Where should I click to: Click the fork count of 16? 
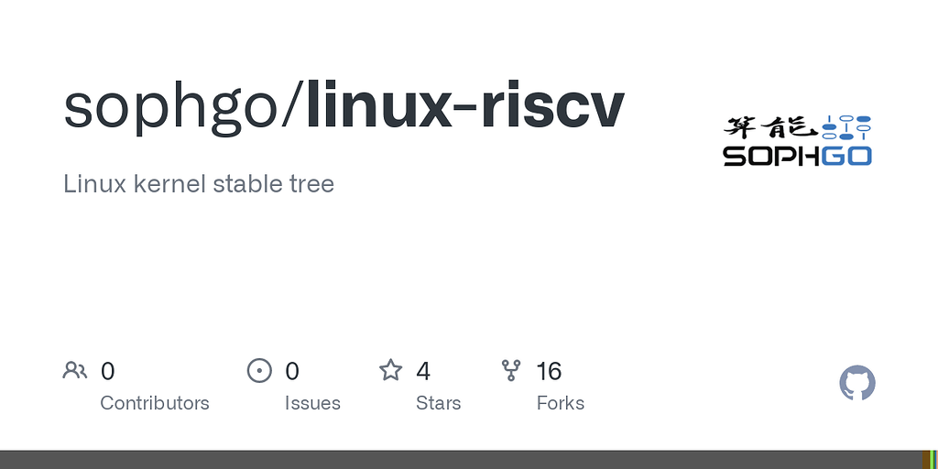(x=549, y=371)
